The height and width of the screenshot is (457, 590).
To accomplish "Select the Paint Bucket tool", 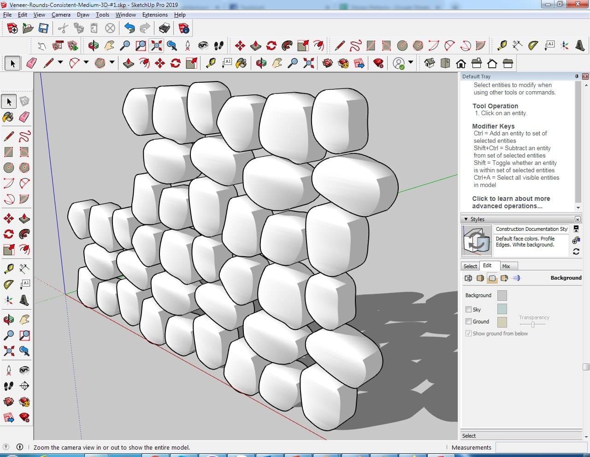I will [8, 117].
